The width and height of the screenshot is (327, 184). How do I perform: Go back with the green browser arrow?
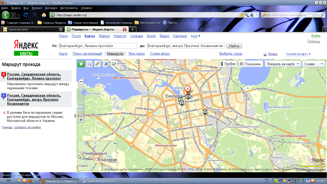pos(6,15)
